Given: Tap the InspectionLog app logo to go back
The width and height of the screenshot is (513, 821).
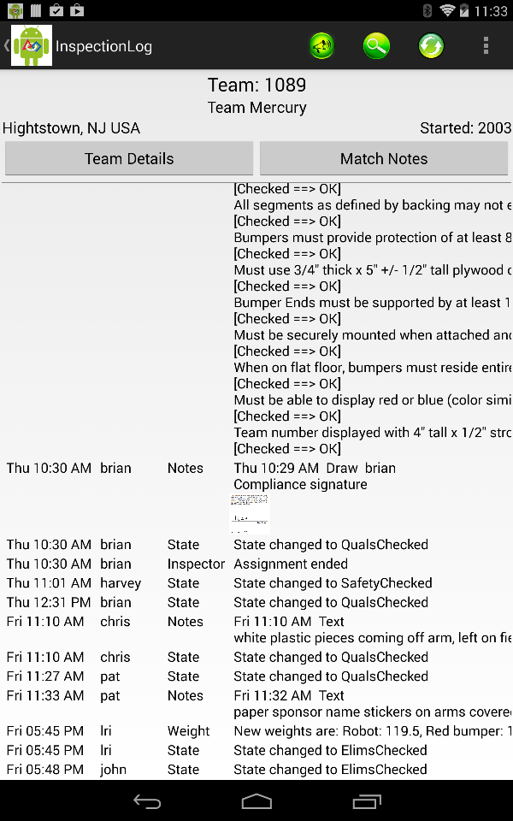Looking at the screenshot, I should tap(31, 46).
